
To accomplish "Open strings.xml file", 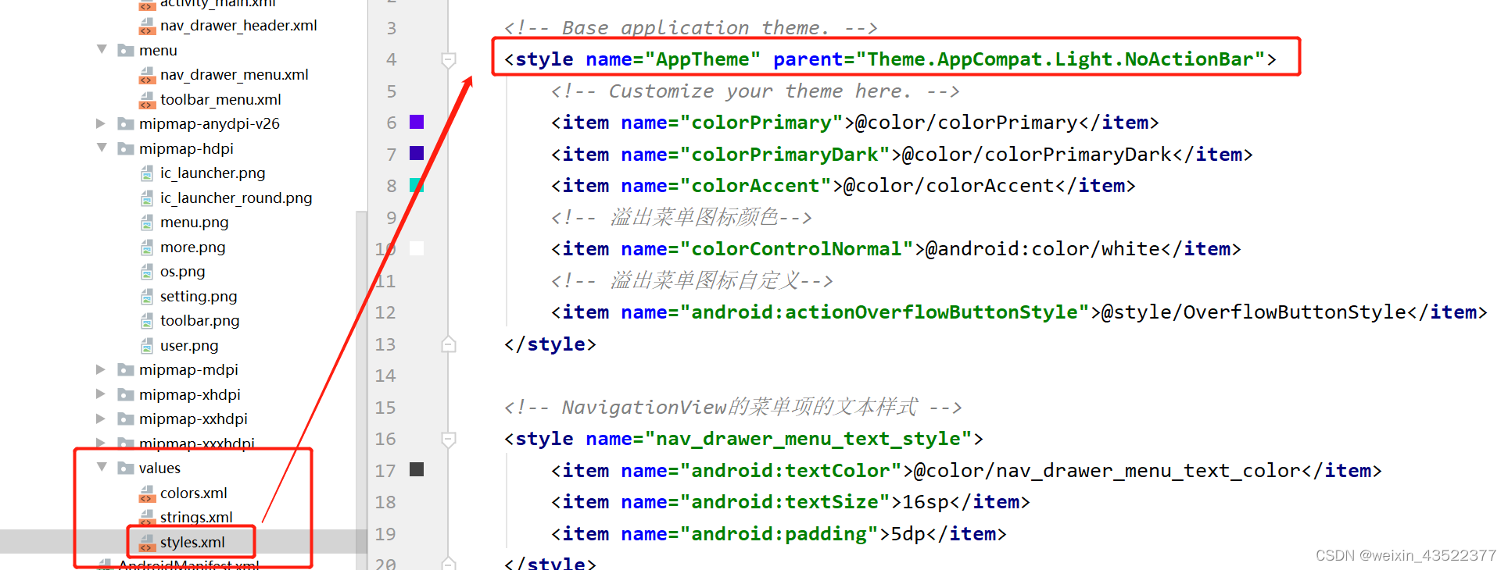I will click(x=196, y=518).
